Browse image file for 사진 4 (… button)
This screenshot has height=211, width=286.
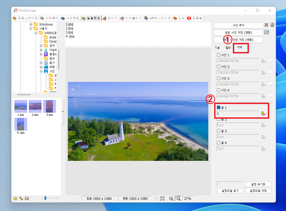pos(270,96)
